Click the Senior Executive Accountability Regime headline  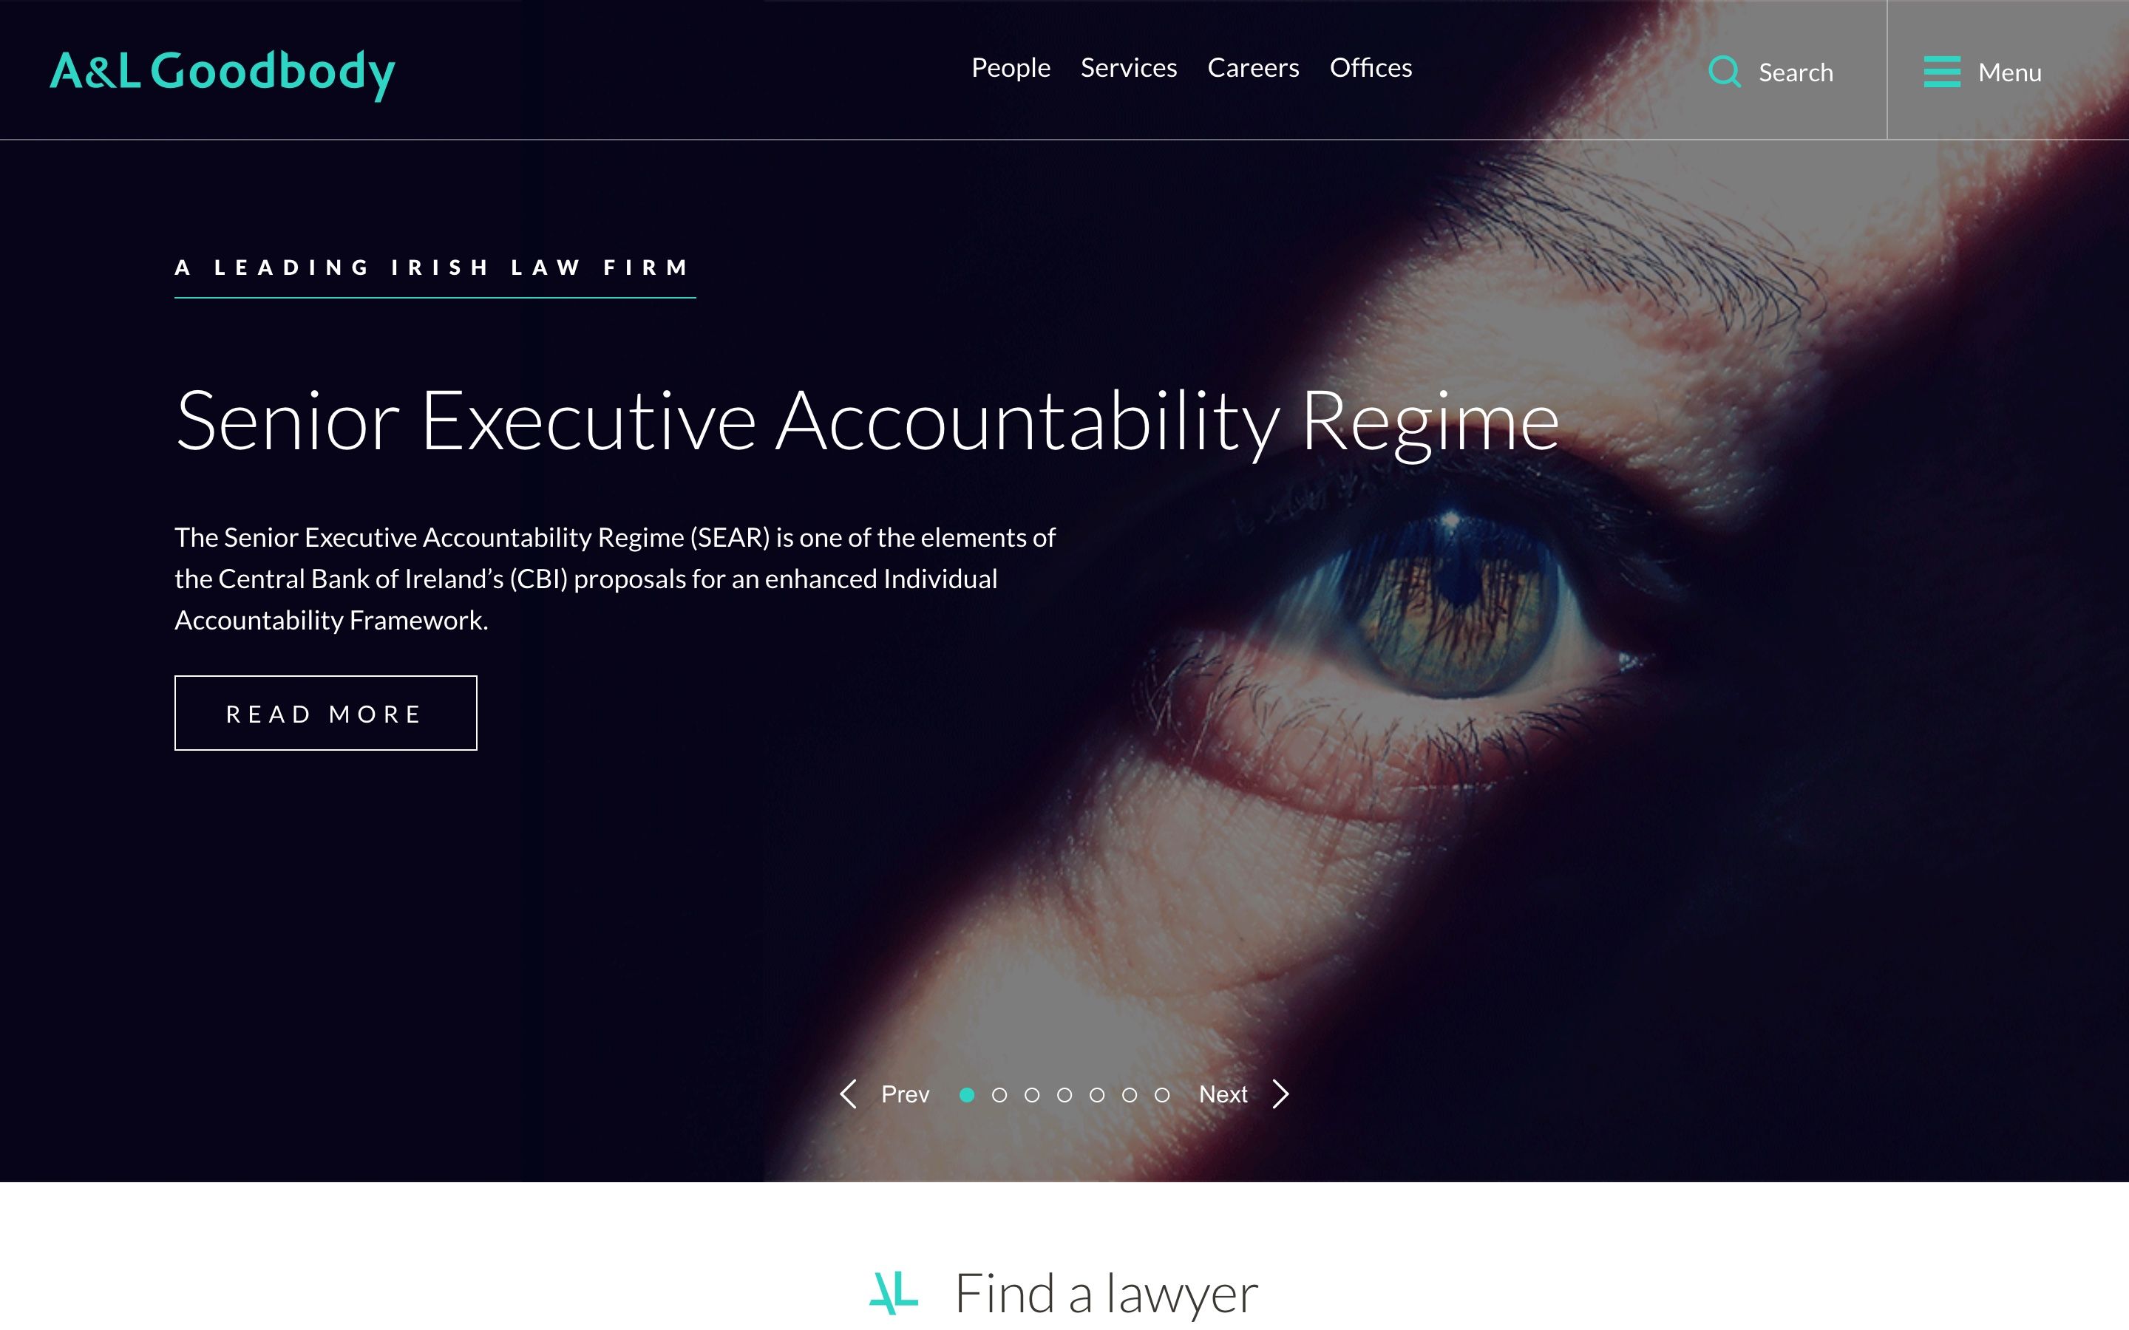[867, 422]
